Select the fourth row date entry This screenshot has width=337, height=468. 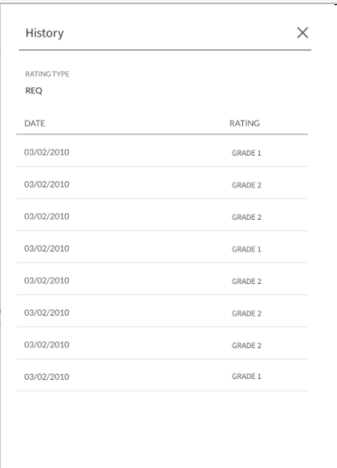[46, 248]
